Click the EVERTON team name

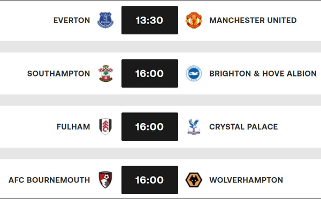pos(72,20)
